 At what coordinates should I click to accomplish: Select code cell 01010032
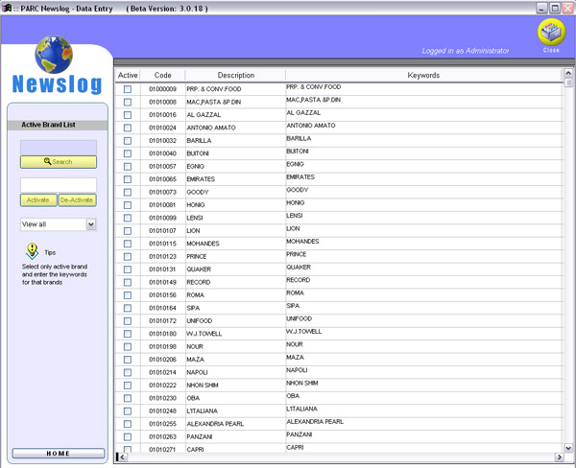click(x=163, y=141)
